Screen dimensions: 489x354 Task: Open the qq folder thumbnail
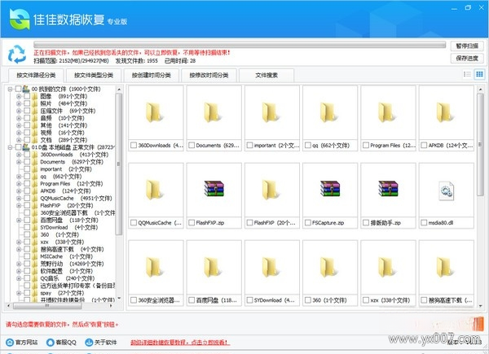pyautogui.click(x=329, y=112)
